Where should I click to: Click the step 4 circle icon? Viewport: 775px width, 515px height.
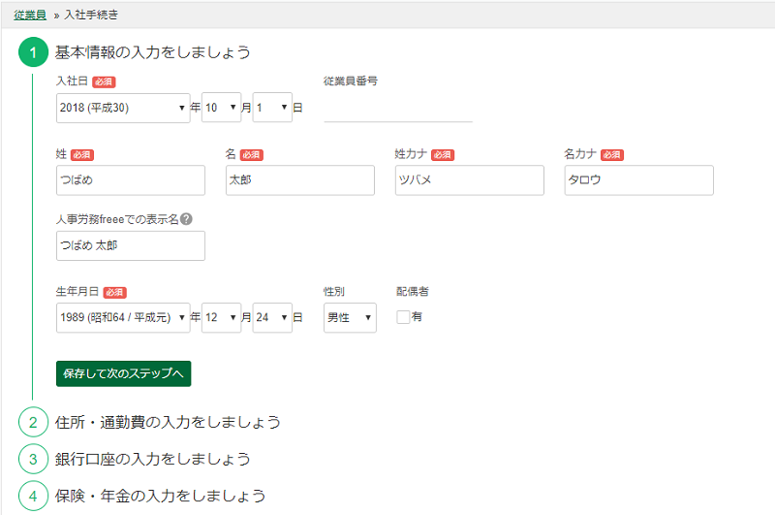[x=33, y=496]
